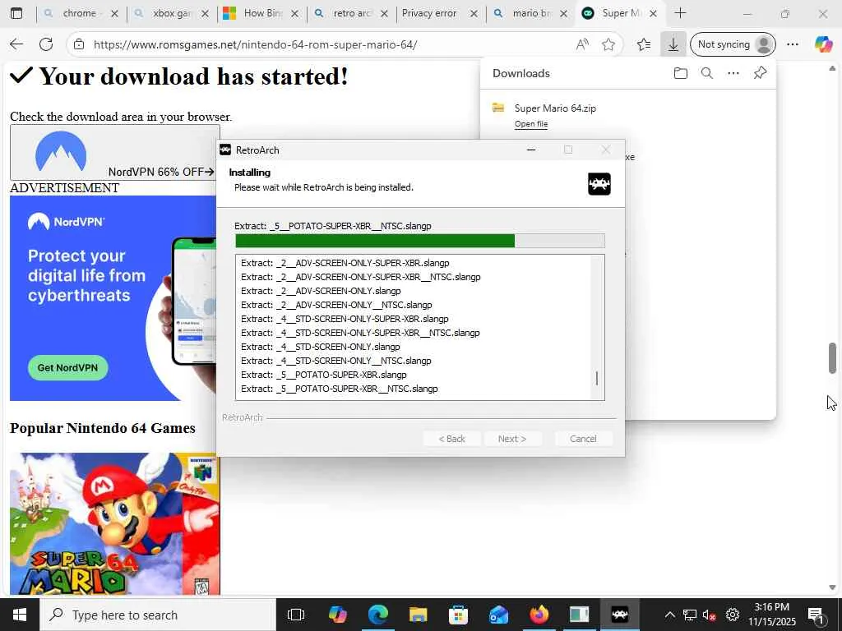Open Firefox from the taskbar
This screenshot has height=631, width=842.
pos(539,615)
